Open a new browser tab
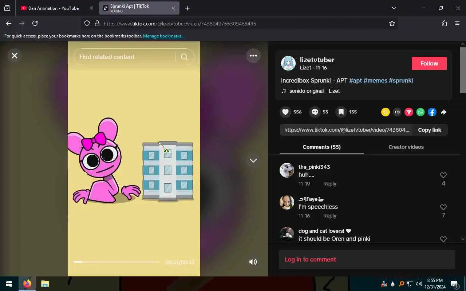The width and height of the screenshot is (466, 291). click(x=187, y=8)
